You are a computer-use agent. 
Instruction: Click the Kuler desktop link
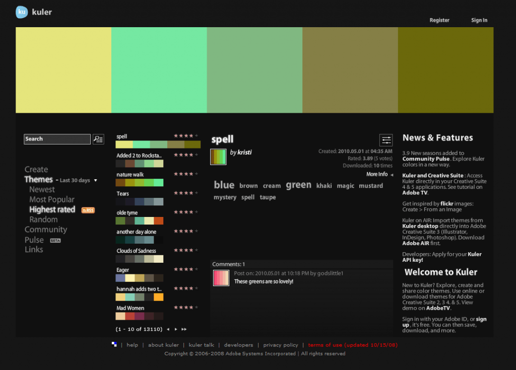tap(420, 226)
